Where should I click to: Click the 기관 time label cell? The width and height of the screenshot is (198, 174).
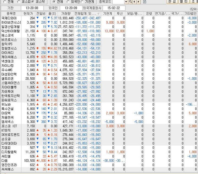pos(10,8)
